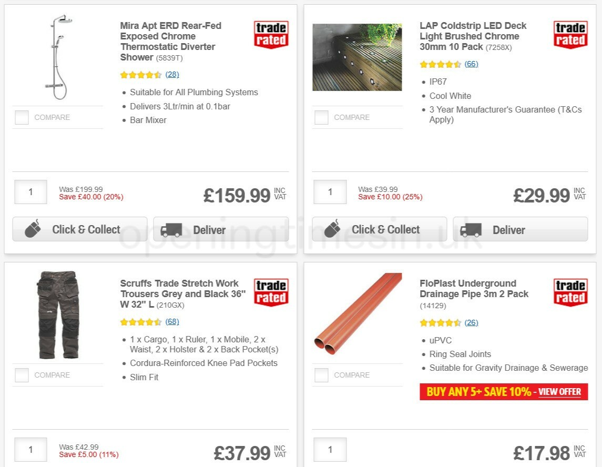Click the Trade Rated badge on Scruffs trousers
Viewport: 602px width, 467px height.
click(x=270, y=292)
